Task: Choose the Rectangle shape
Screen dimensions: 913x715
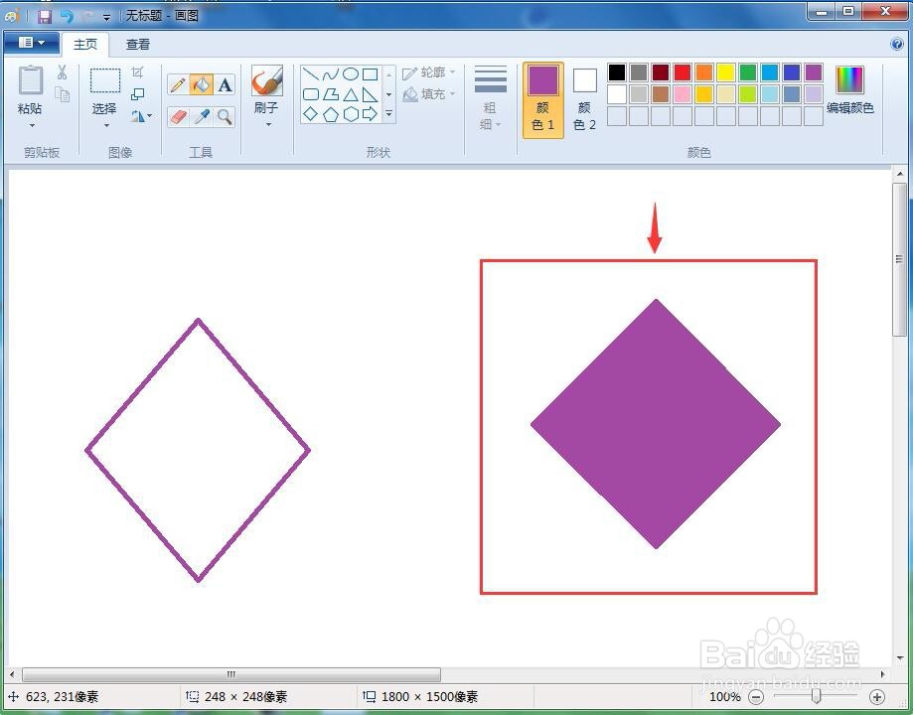Action: coord(371,74)
